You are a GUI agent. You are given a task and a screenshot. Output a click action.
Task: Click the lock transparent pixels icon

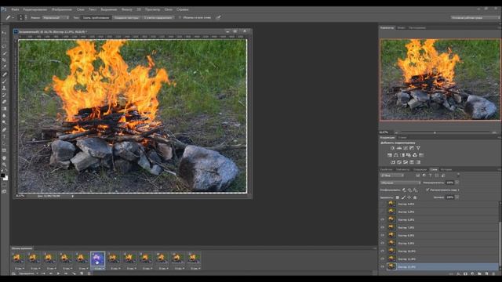[x=398, y=197]
